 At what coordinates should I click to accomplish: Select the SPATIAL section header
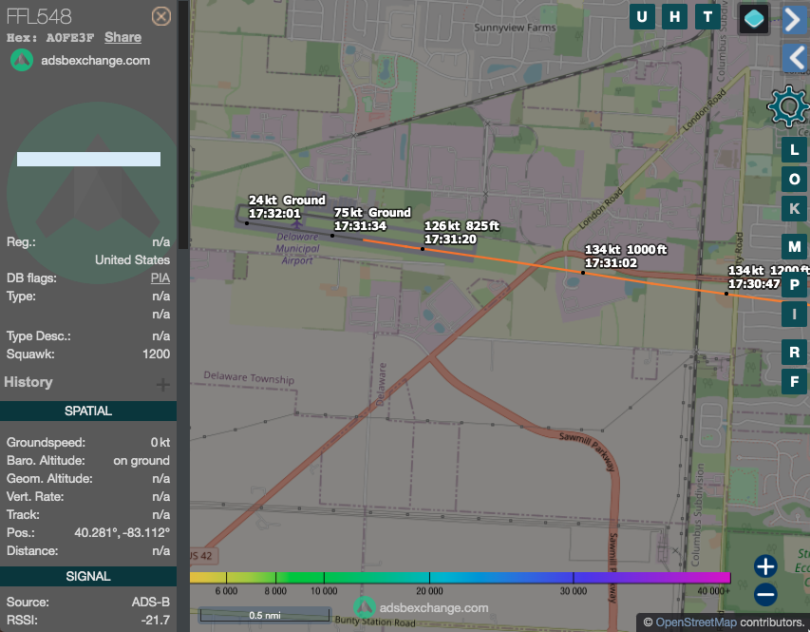coord(88,412)
